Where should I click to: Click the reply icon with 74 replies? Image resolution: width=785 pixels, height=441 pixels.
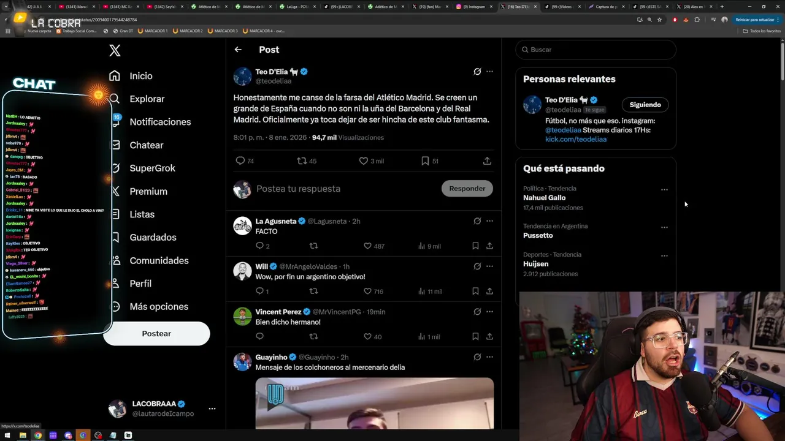pos(245,161)
